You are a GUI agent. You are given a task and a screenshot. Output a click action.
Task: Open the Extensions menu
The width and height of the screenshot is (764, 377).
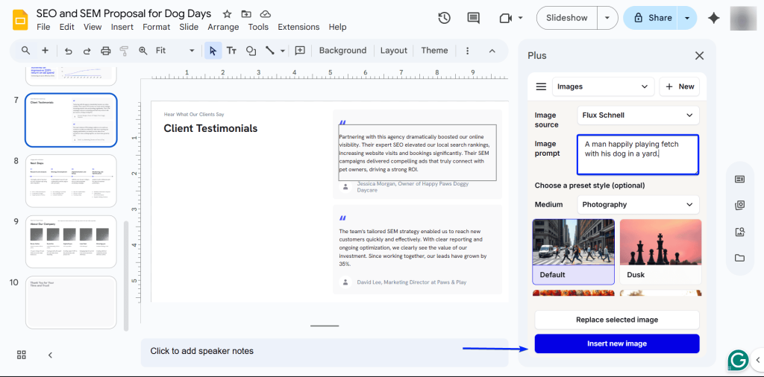pos(298,27)
